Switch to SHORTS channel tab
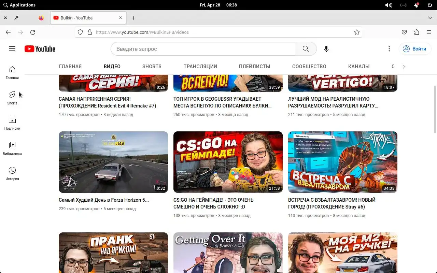The height and width of the screenshot is (273, 437). tap(152, 67)
